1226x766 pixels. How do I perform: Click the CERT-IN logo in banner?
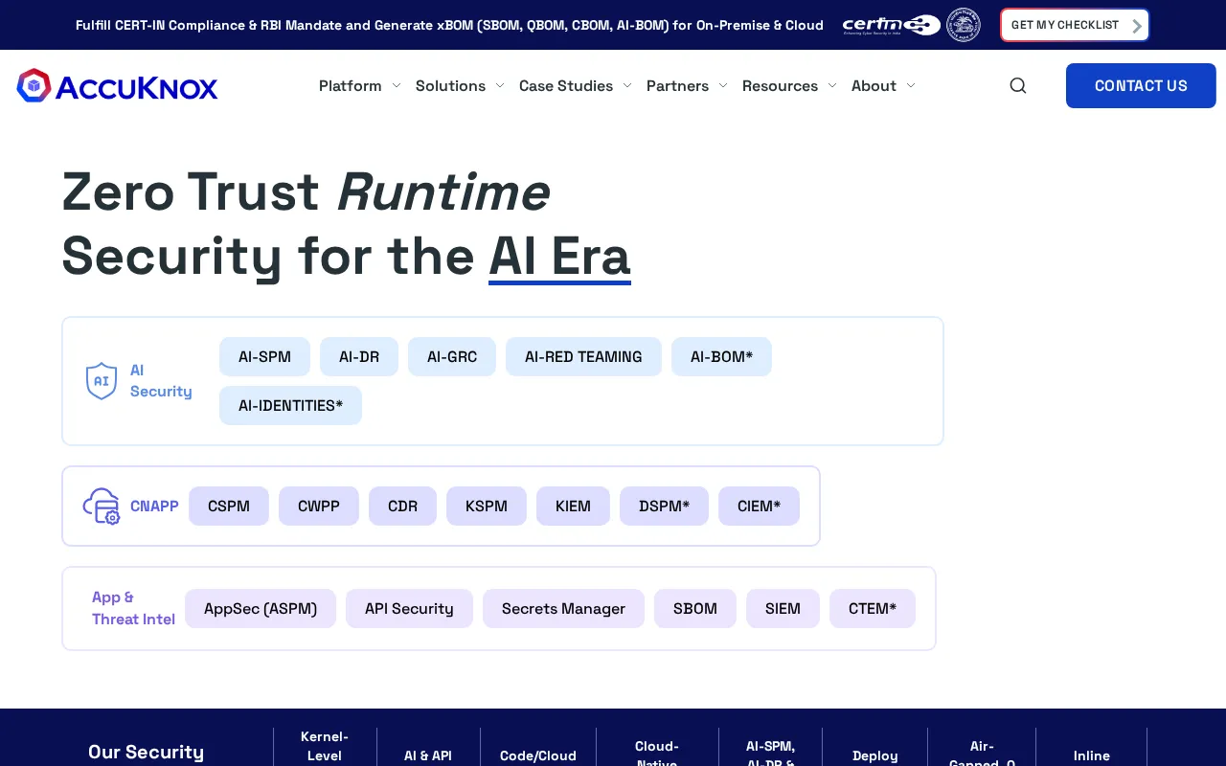[x=891, y=25]
